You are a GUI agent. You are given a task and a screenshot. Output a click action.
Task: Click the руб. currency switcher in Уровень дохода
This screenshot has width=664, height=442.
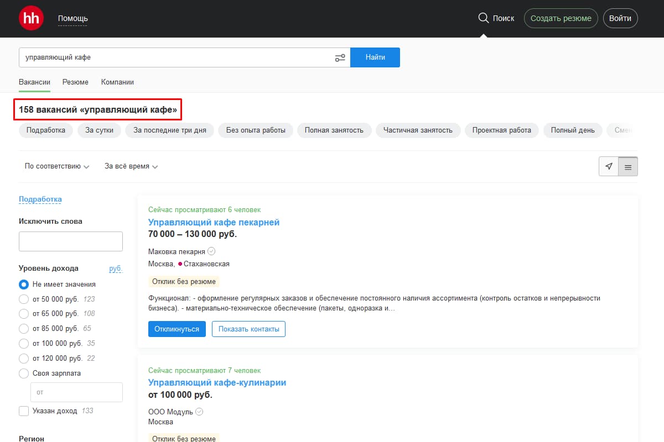(x=116, y=269)
